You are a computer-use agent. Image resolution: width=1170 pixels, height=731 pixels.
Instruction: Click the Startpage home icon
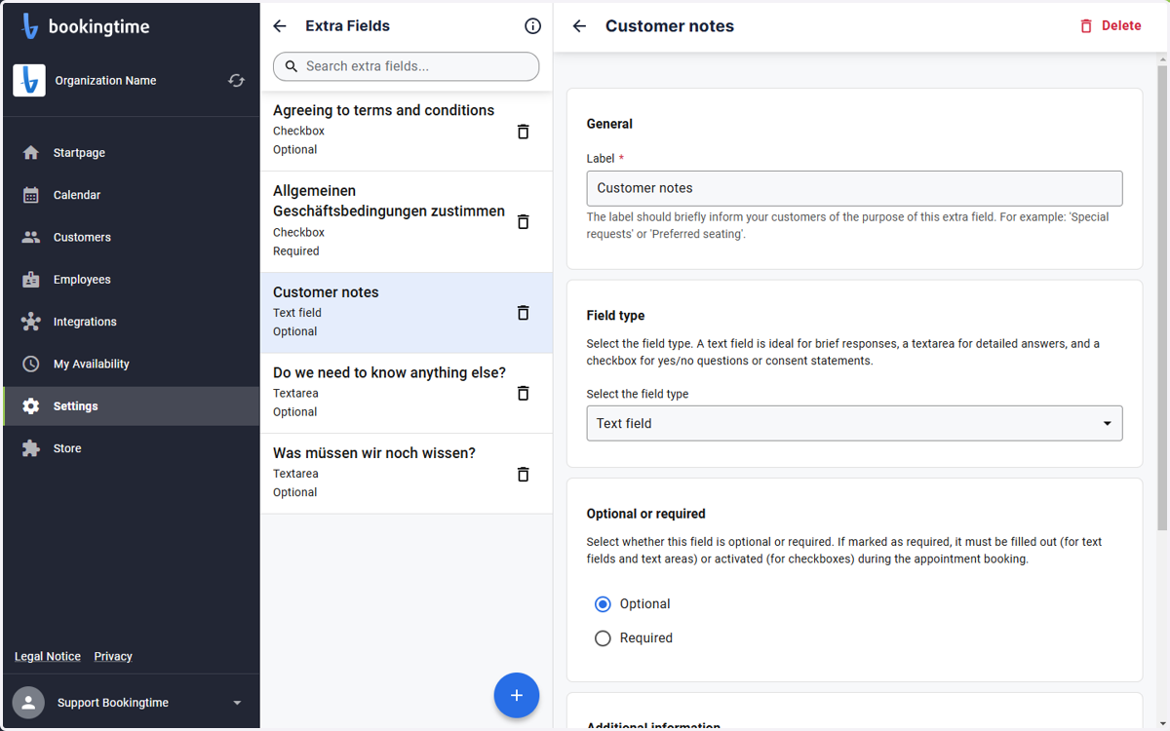(x=31, y=153)
